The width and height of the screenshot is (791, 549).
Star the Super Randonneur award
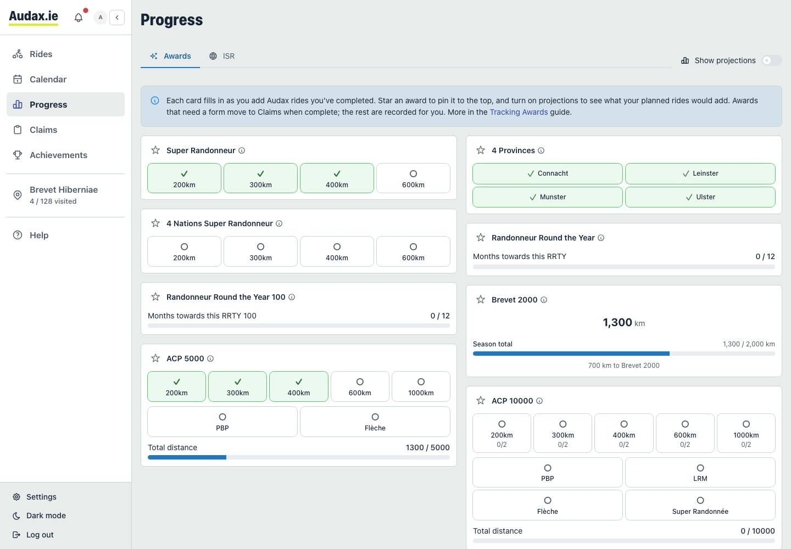coord(155,150)
